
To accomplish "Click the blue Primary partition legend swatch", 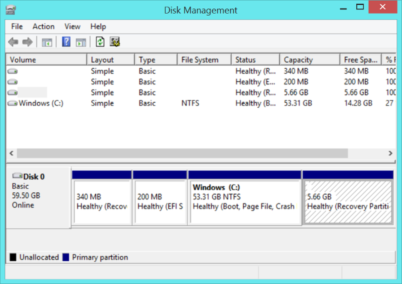I will coord(66,257).
